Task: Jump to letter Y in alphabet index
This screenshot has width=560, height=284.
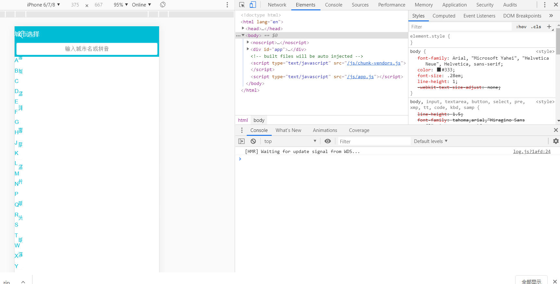Action: click(x=16, y=266)
